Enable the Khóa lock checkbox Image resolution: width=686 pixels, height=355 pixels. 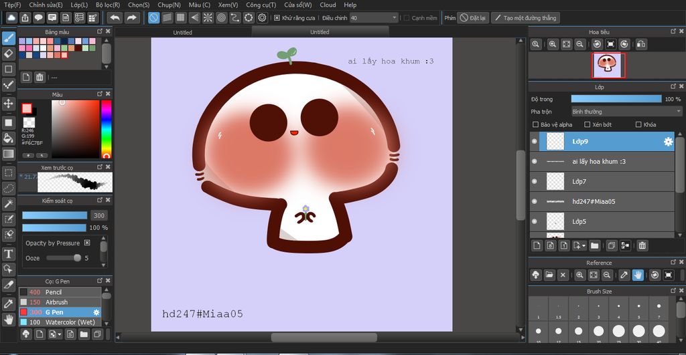[x=638, y=124]
